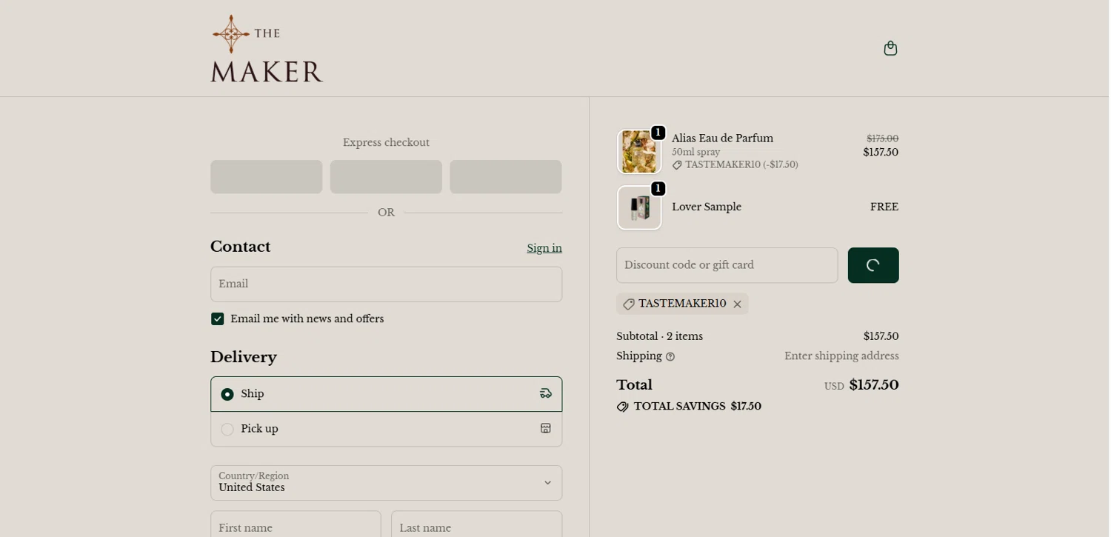Click the Alias Eau de Parfum product name
1111x537 pixels.
pyautogui.click(x=722, y=139)
